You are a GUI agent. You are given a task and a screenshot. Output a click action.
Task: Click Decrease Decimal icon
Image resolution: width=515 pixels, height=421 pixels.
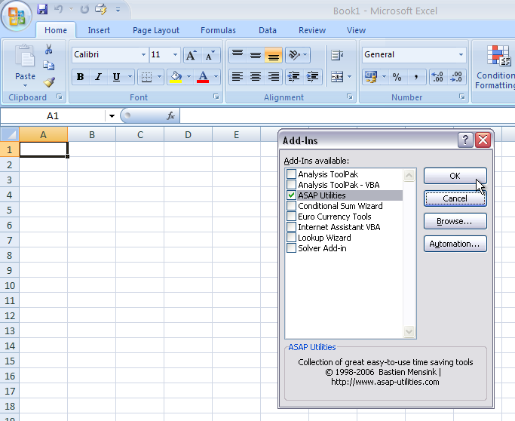tap(456, 77)
